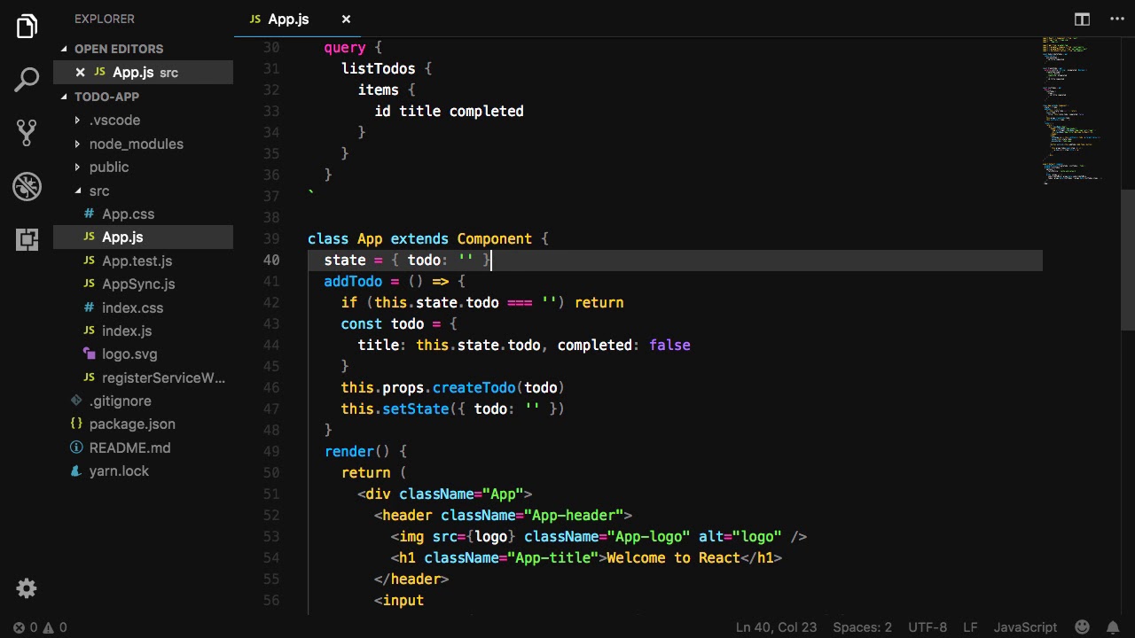1135x638 pixels.
Task: Open App.test.js file
Action: [137, 261]
